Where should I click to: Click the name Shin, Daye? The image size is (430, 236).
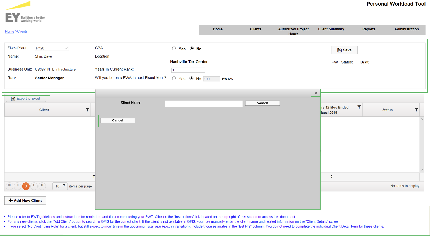pos(43,56)
